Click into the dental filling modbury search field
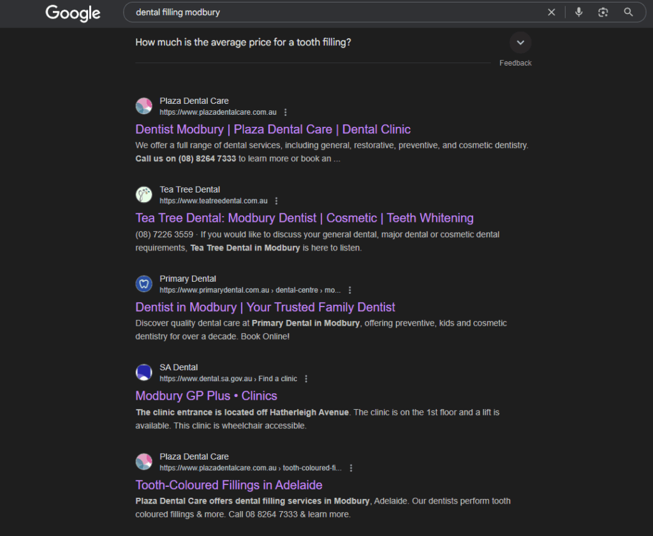The image size is (653, 536). click(332, 12)
